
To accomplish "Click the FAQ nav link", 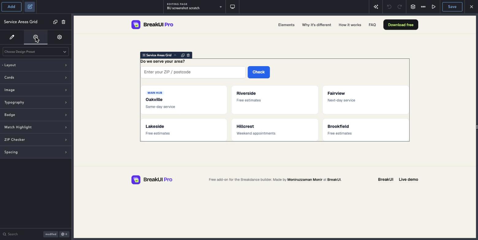I will pos(372,25).
